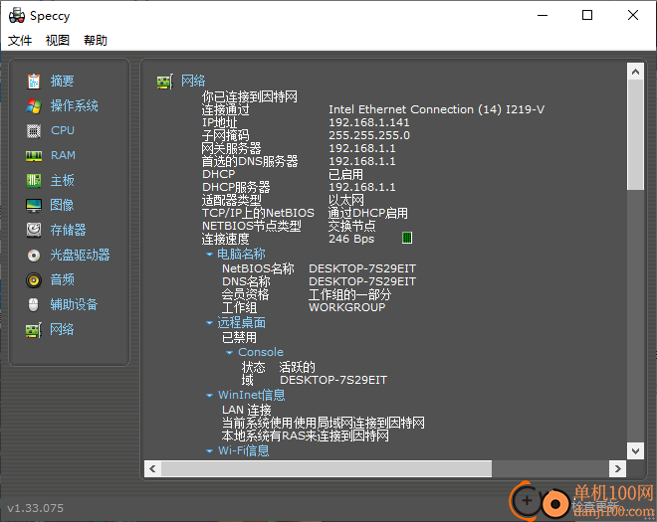Click the Graphics (图像) monitor icon
This screenshot has width=657, height=522.
coord(34,205)
